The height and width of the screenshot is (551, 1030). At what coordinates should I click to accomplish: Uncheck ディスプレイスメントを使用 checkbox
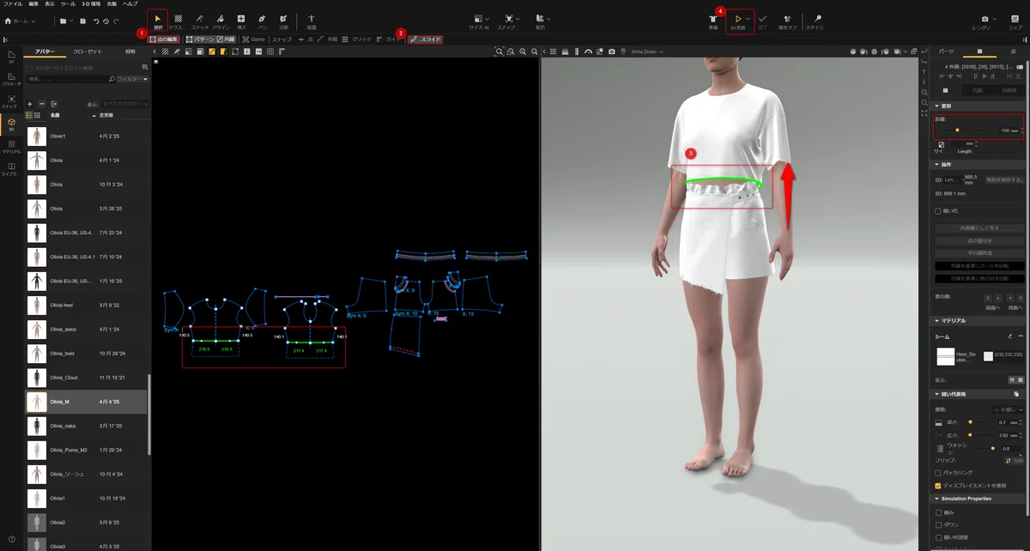pyautogui.click(x=938, y=485)
